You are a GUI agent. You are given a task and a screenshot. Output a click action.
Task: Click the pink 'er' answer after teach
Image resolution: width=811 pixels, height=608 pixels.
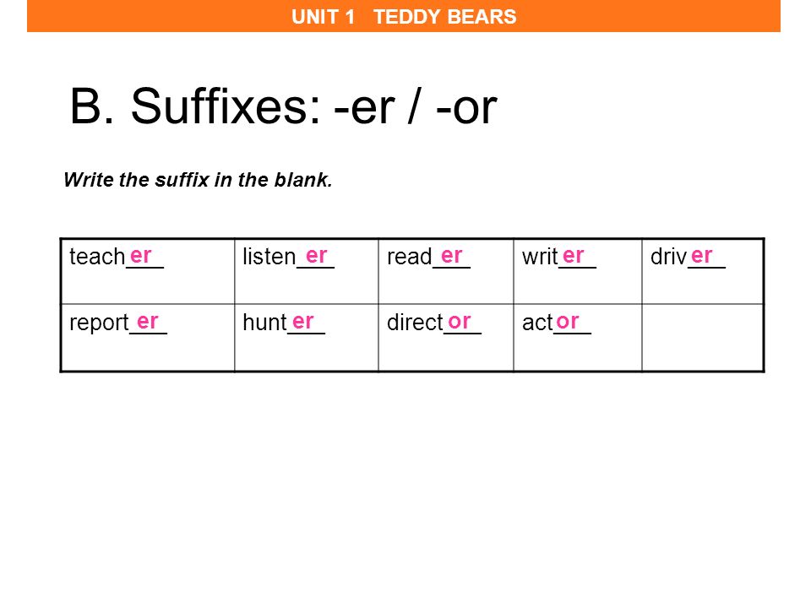[x=141, y=256]
